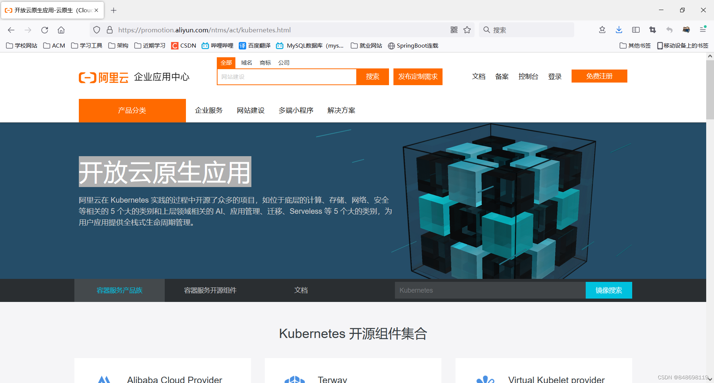Select the screenshot crop tool icon
This screenshot has height=383, width=714.
point(652,30)
